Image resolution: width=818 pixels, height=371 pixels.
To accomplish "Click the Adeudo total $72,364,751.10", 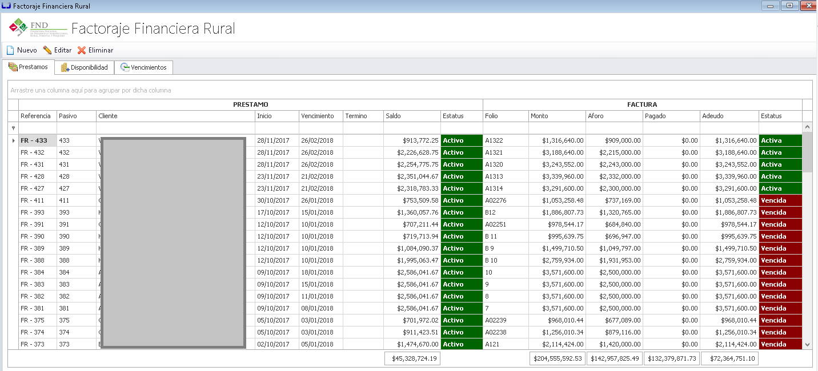I will point(729,358).
